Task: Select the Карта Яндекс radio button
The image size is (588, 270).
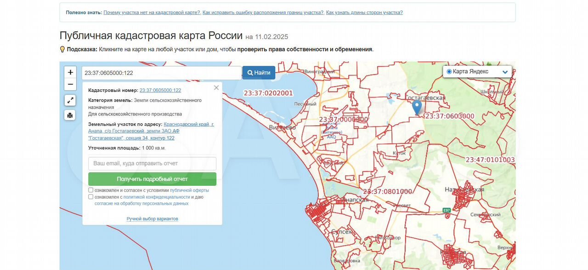Action: (x=449, y=72)
